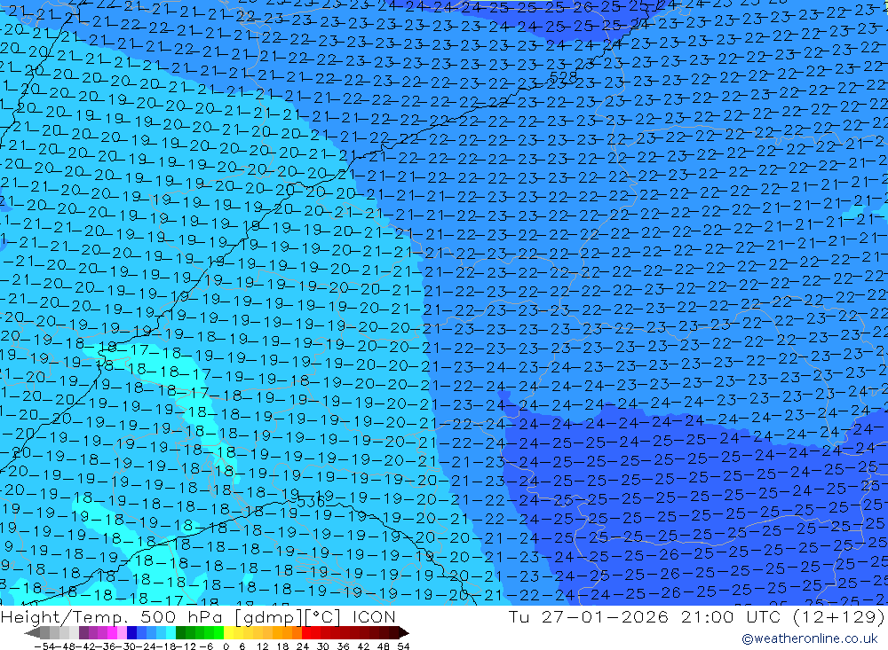Viewport: 888px width, 650px height.
Task: Click the legend value '-54'
Action: point(44,646)
